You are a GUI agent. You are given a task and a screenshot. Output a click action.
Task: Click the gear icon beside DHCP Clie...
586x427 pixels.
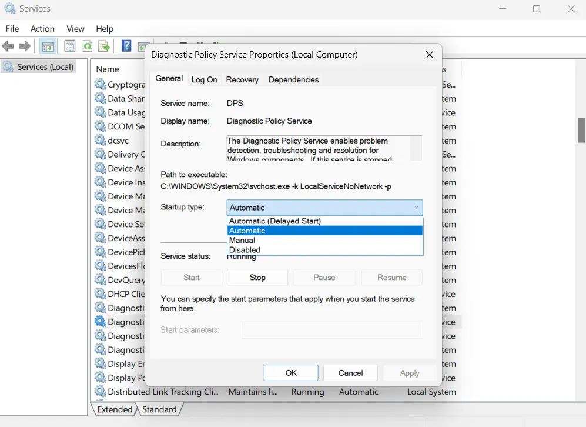click(100, 293)
